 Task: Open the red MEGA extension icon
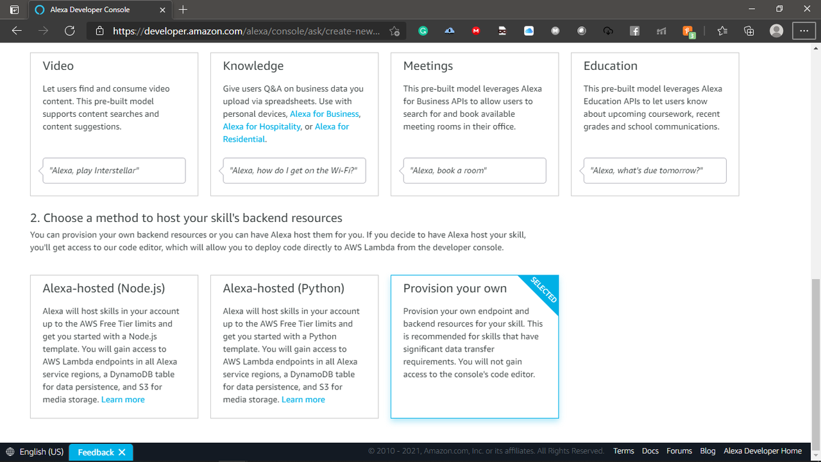[476, 30]
